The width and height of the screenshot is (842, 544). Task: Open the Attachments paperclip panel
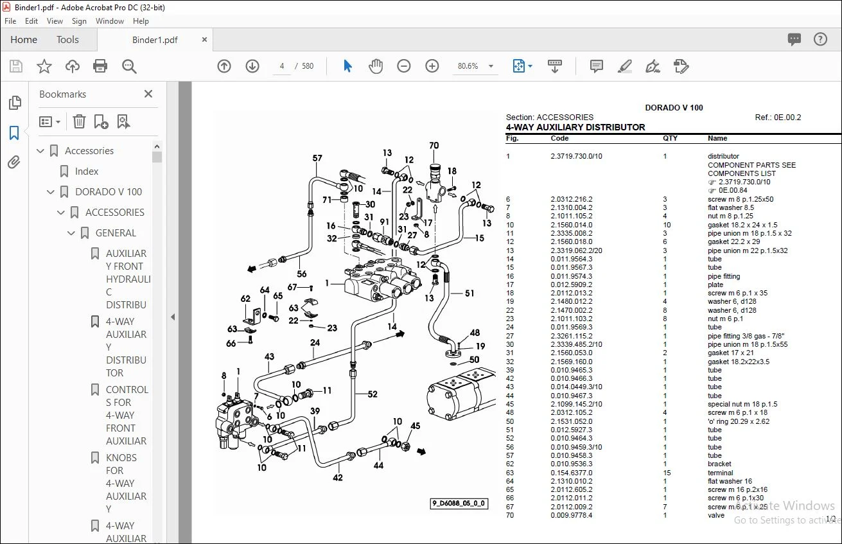[14, 162]
